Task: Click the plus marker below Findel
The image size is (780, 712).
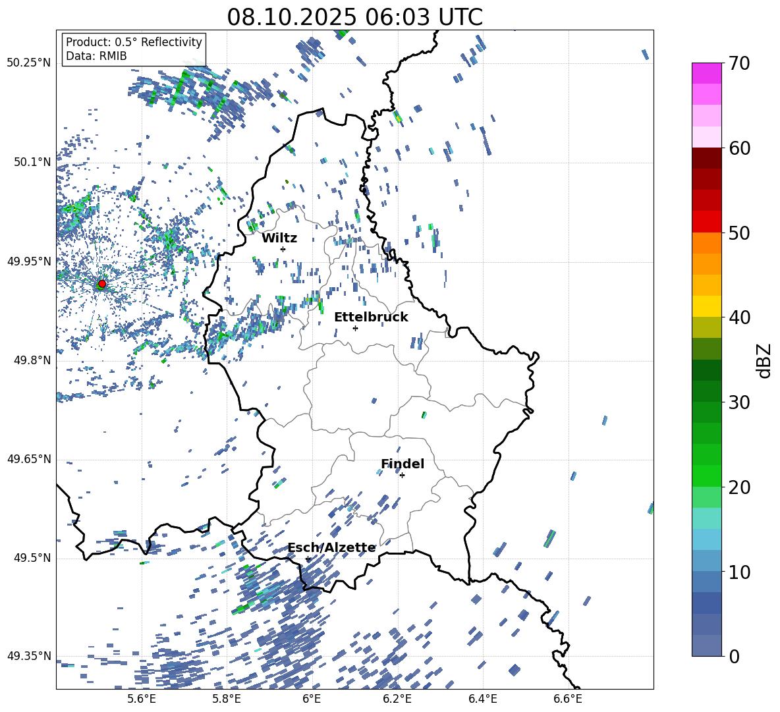Action: [402, 476]
